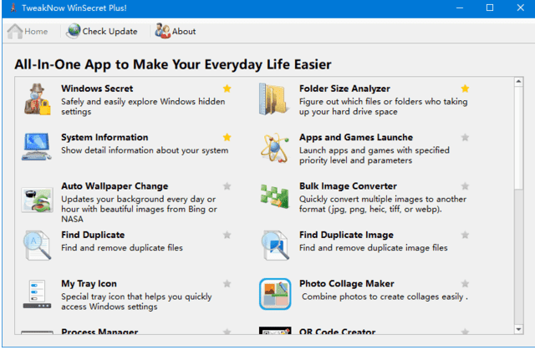Favorite Apps and Games Launcher star
Viewport: 535px width, 350px height.
465,137
